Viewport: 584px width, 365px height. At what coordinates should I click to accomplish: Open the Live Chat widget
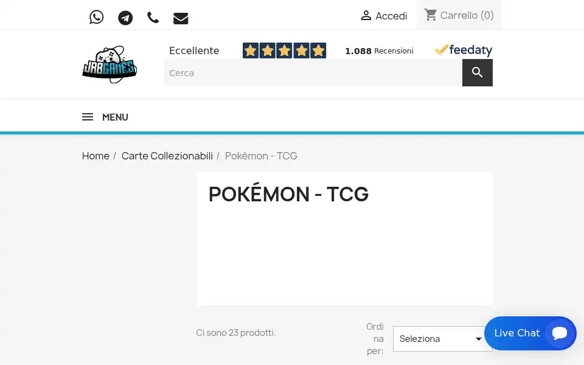pos(530,333)
